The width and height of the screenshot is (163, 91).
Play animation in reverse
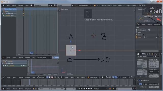[84, 89]
